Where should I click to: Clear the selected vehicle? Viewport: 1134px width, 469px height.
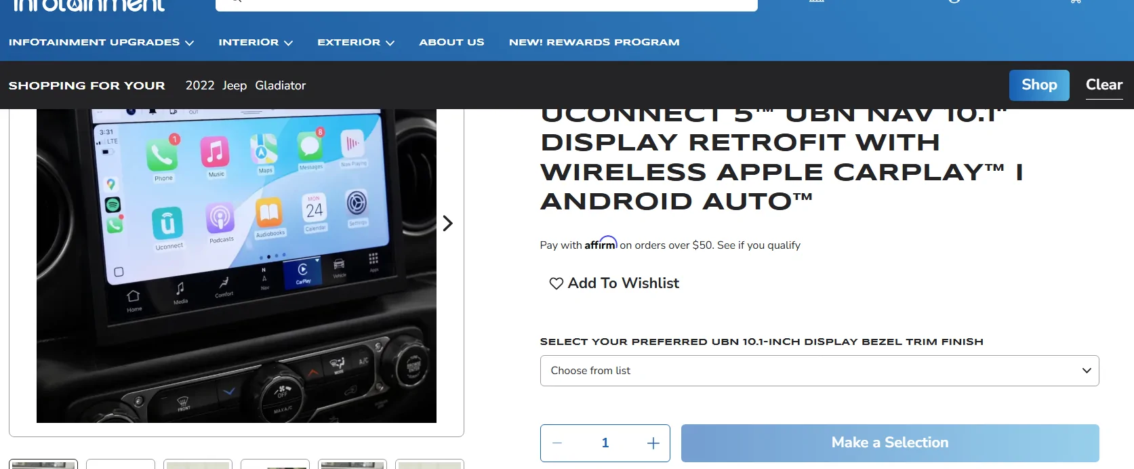coord(1104,85)
